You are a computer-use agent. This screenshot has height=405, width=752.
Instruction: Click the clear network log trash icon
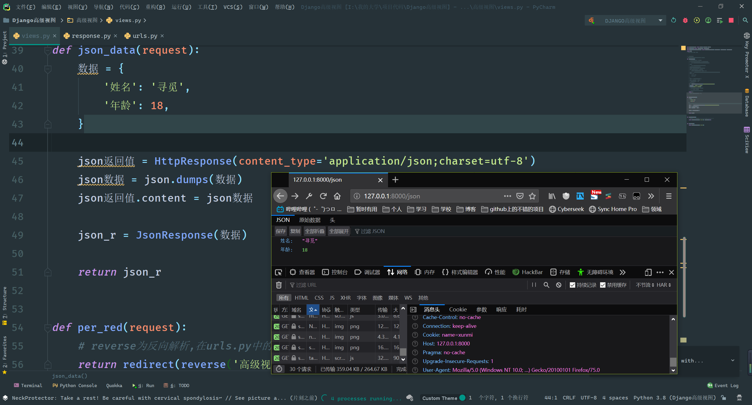[x=279, y=285]
